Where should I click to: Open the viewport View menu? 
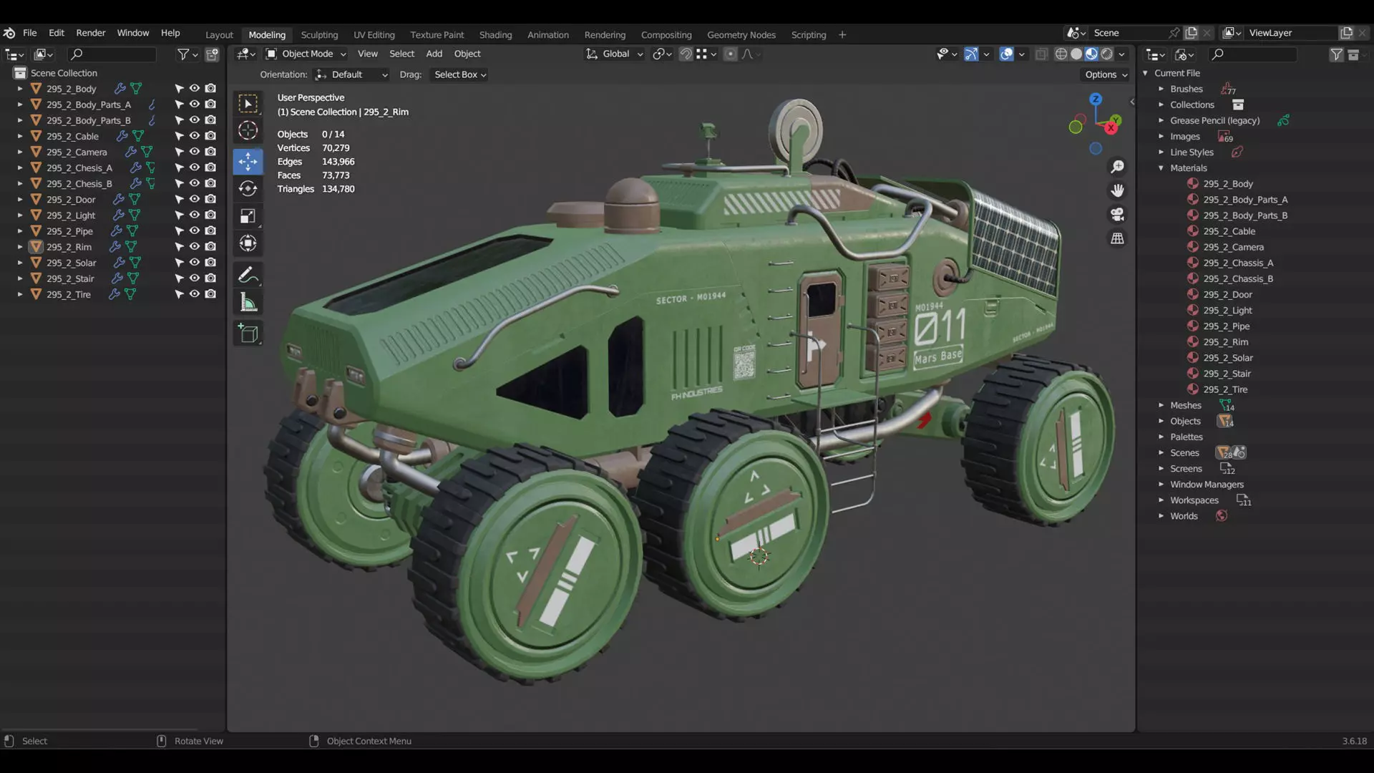point(368,54)
